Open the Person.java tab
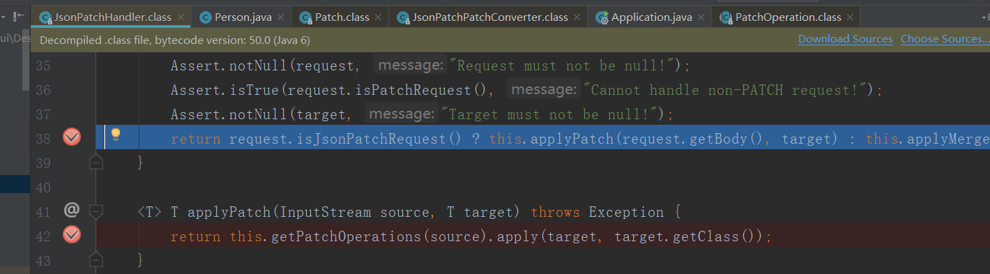The height and width of the screenshot is (274, 990). click(240, 17)
